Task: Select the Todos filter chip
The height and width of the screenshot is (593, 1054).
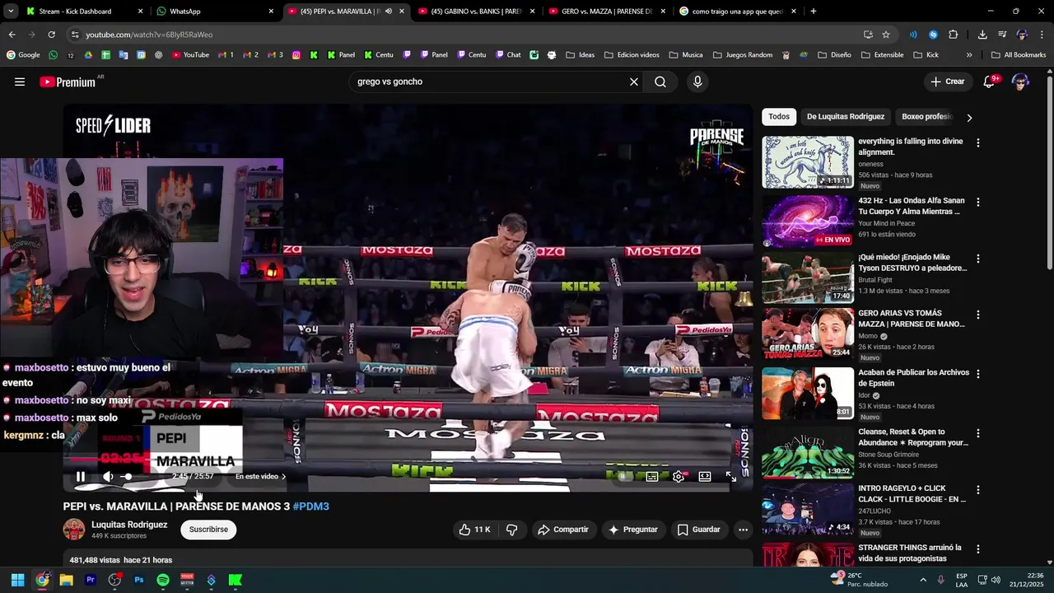Action: (779, 117)
